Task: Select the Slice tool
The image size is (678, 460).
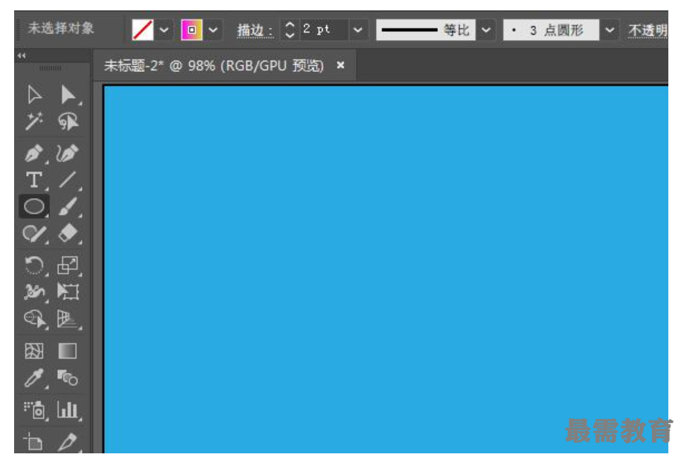Action: tap(68, 442)
